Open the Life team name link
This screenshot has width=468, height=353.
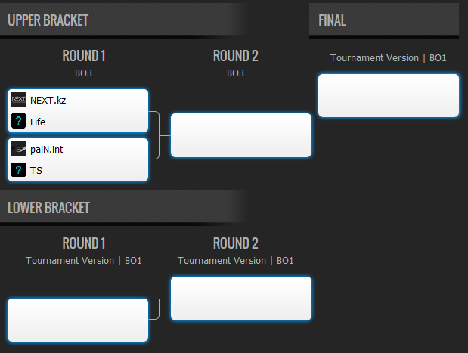click(38, 122)
